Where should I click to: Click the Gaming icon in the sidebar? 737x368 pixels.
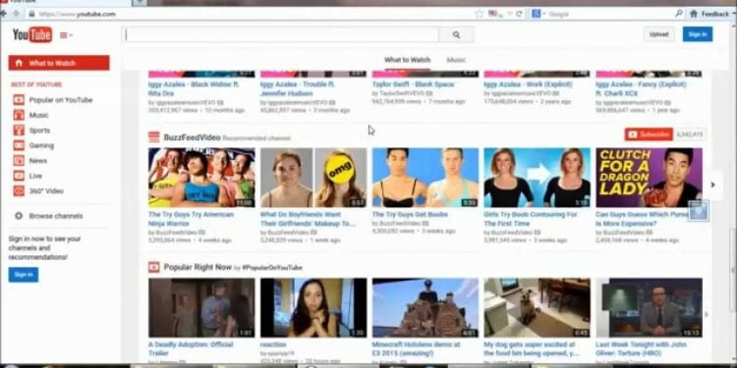(x=19, y=145)
